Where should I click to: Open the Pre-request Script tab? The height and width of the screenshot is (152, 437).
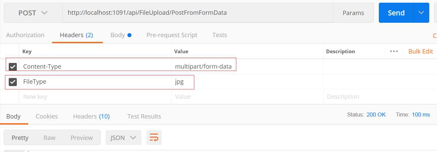(x=172, y=35)
